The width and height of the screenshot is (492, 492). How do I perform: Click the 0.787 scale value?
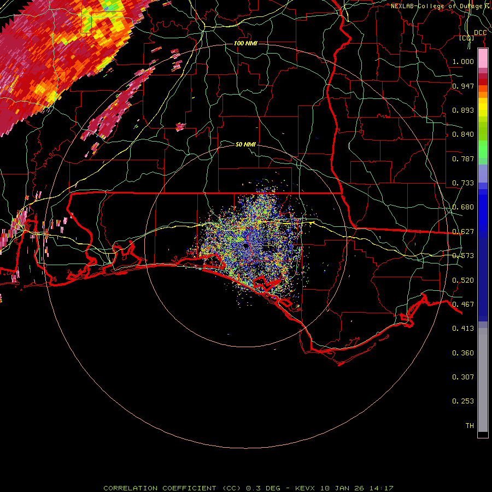tap(463, 159)
